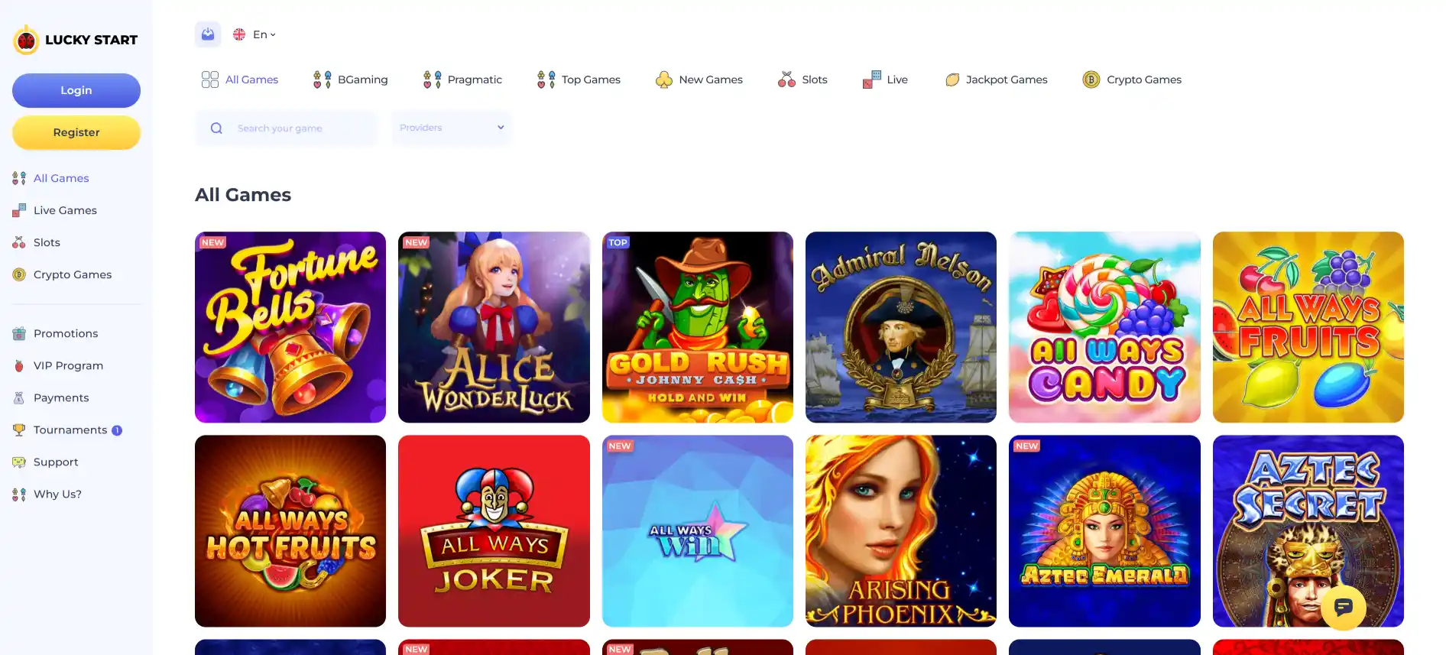Image resolution: width=1446 pixels, height=655 pixels.
Task: Play the Aztec Emerald game
Action: click(x=1104, y=531)
